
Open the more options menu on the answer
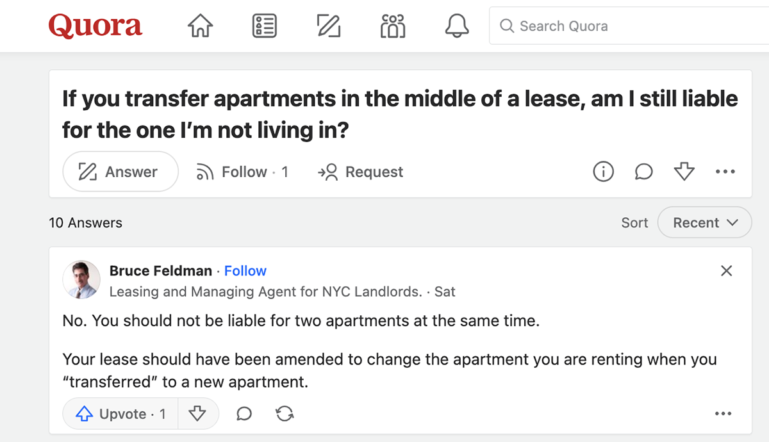(724, 414)
